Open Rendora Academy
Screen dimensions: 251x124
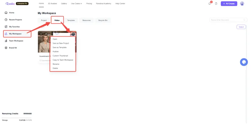pos(104,3)
